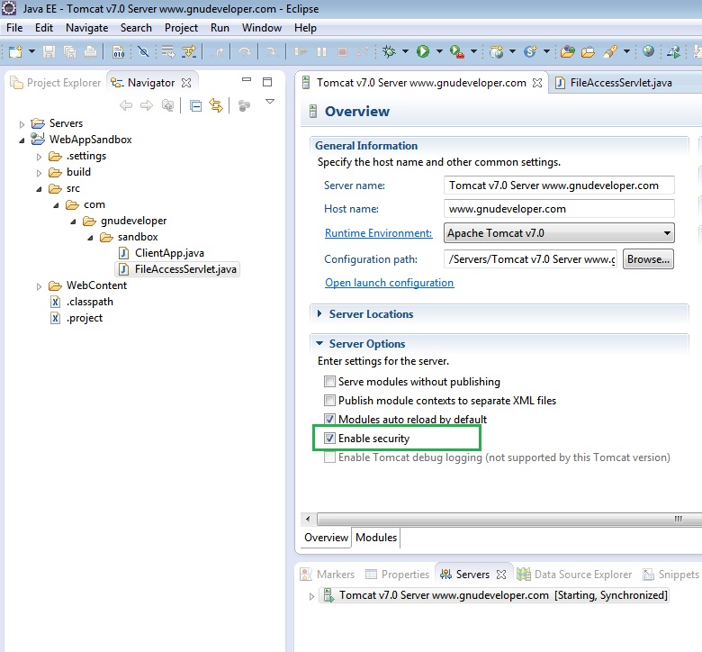Screen dimensions: 702x652
Task: Switch to the Modules tab
Action: (376, 538)
